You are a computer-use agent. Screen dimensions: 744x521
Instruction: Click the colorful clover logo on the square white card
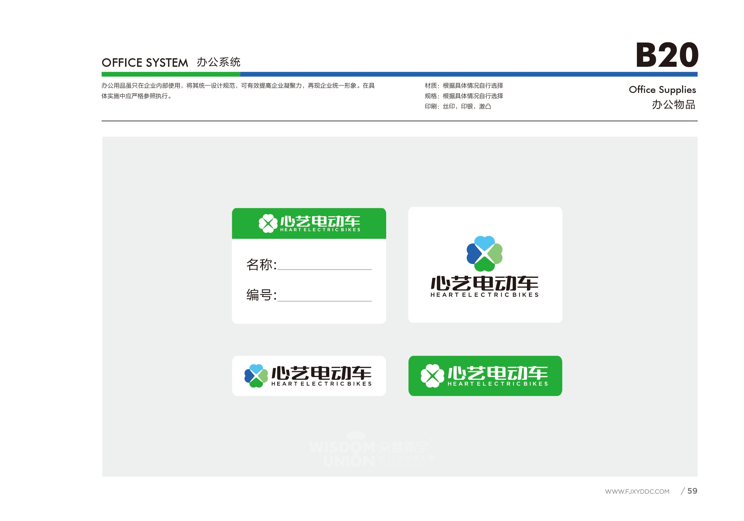(x=484, y=254)
